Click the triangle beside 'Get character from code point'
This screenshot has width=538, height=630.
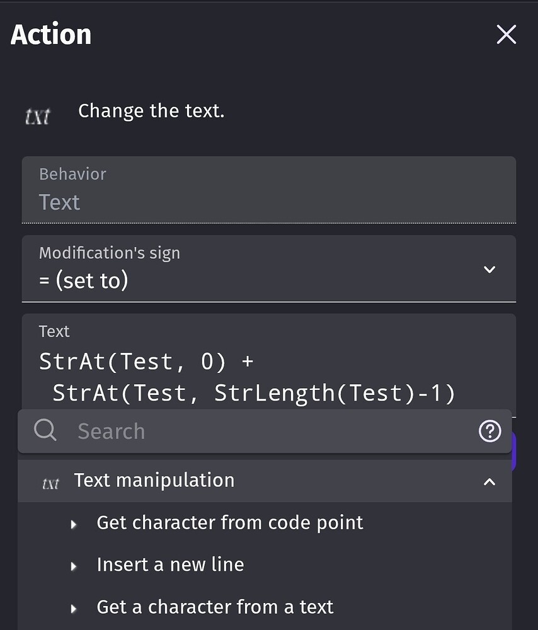[73, 523]
